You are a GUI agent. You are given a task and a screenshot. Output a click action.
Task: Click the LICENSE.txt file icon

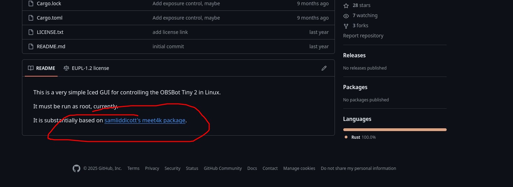tap(30, 32)
